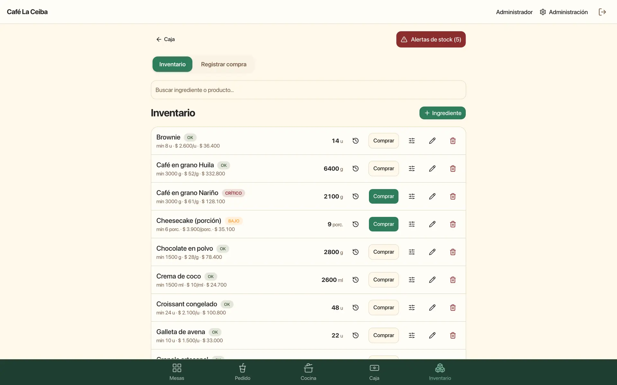Switch to Registrar compra tab

(x=224, y=64)
